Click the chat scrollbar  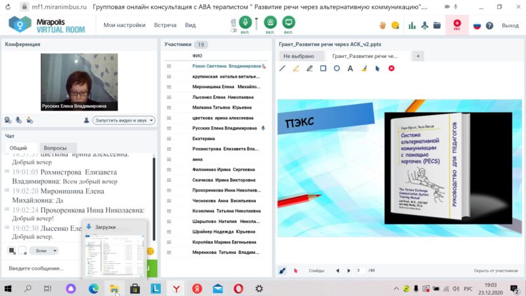[x=154, y=199]
